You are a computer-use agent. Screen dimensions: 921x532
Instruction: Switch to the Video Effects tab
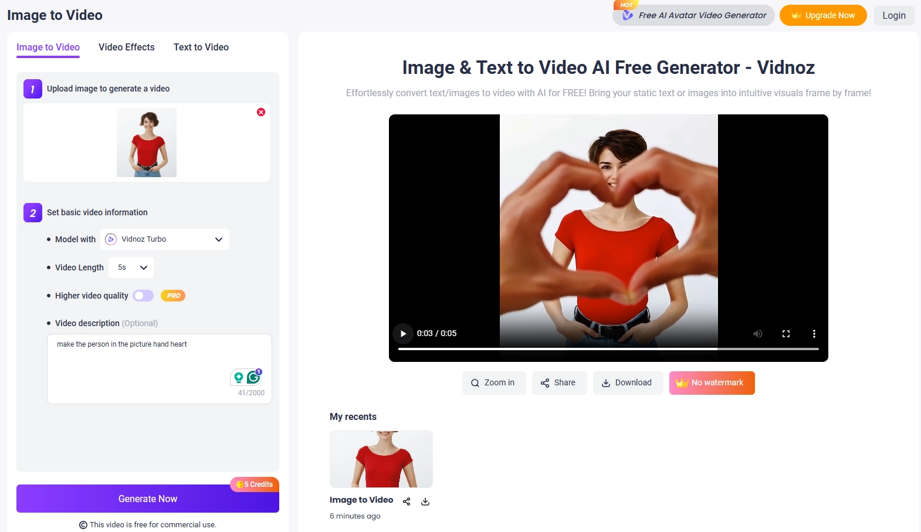pyautogui.click(x=127, y=47)
